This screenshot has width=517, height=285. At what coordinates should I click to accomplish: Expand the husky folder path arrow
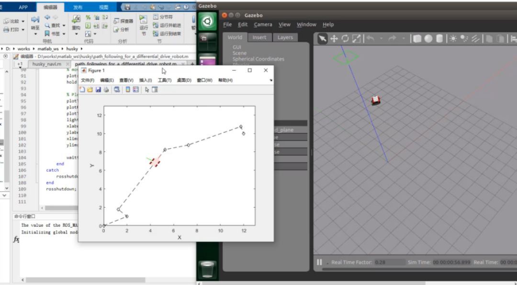click(x=81, y=49)
